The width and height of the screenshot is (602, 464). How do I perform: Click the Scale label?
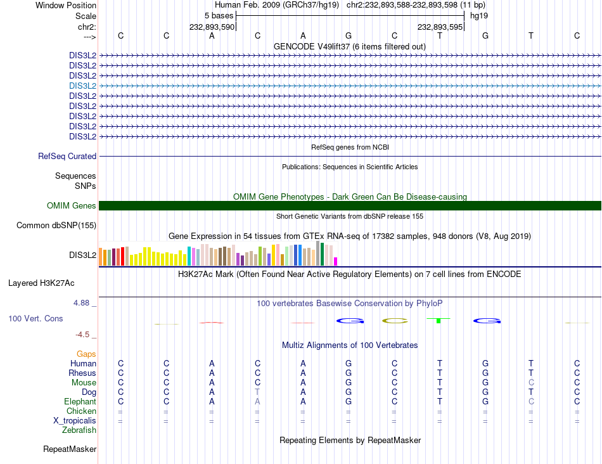86,16
